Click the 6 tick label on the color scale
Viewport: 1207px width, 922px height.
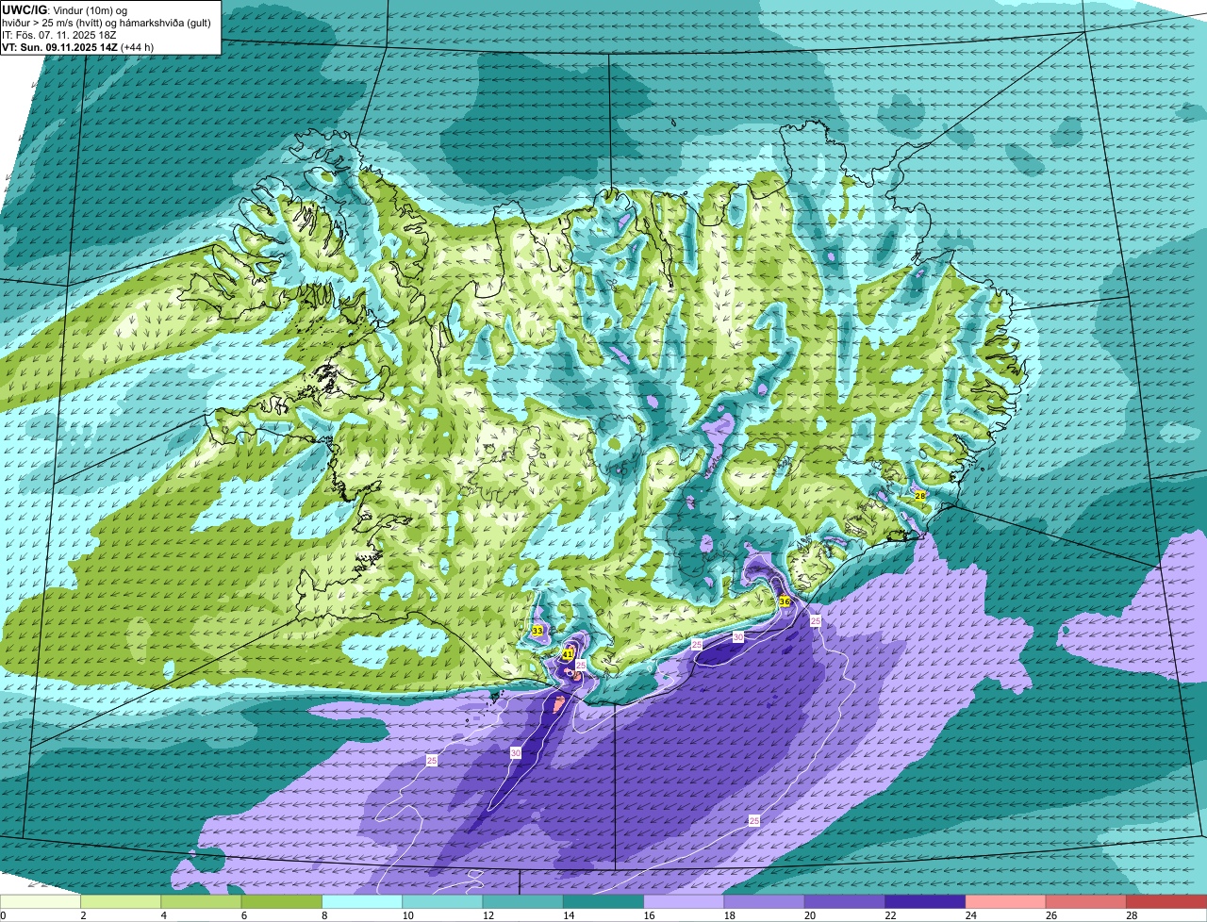pyautogui.click(x=243, y=915)
